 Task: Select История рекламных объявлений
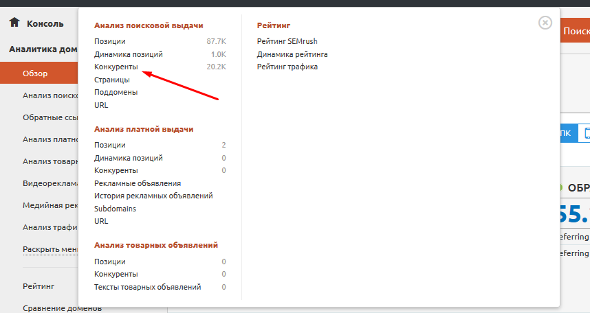click(x=153, y=196)
